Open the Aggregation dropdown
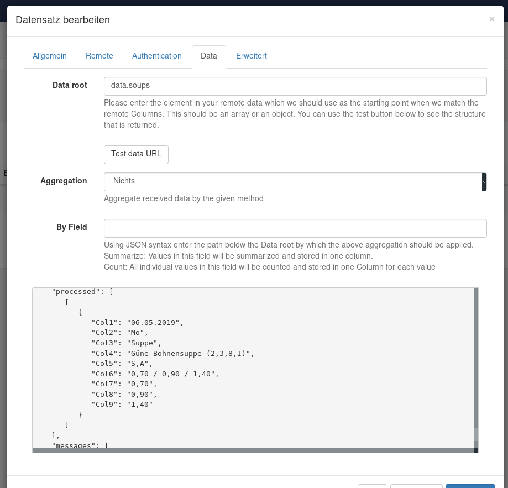Viewport: 508px width, 488px height. tap(295, 182)
